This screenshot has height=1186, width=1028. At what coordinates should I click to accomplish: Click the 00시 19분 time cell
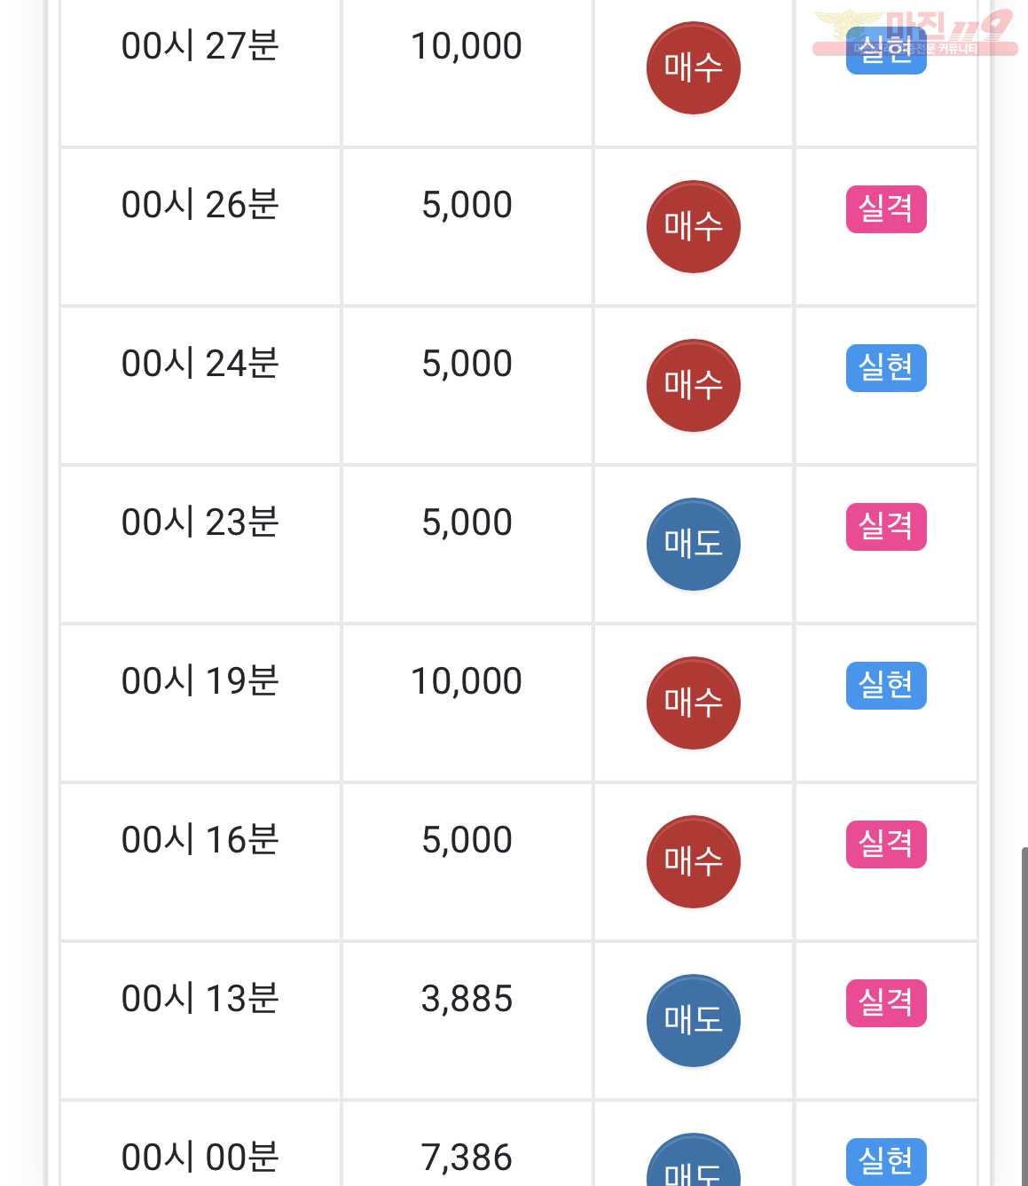coord(200,703)
